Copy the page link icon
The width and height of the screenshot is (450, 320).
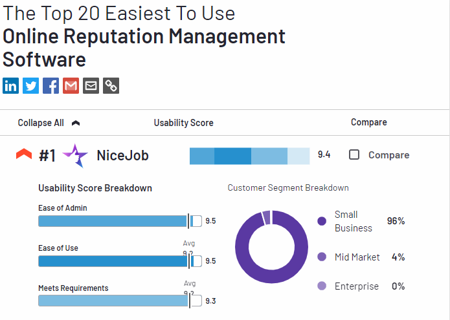(111, 85)
